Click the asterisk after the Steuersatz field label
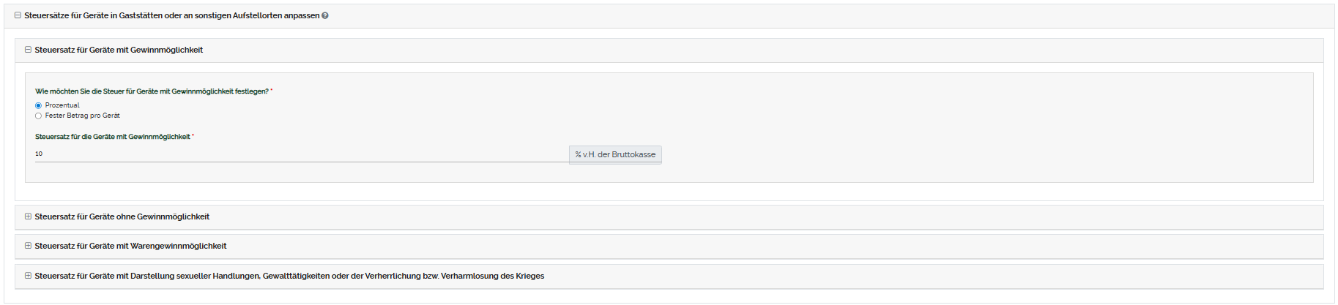The image size is (1338, 305). 193,136
